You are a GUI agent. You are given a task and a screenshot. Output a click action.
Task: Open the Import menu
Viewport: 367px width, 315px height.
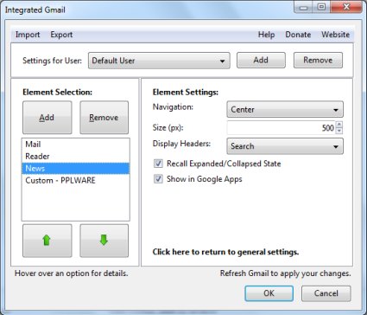tap(28, 35)
